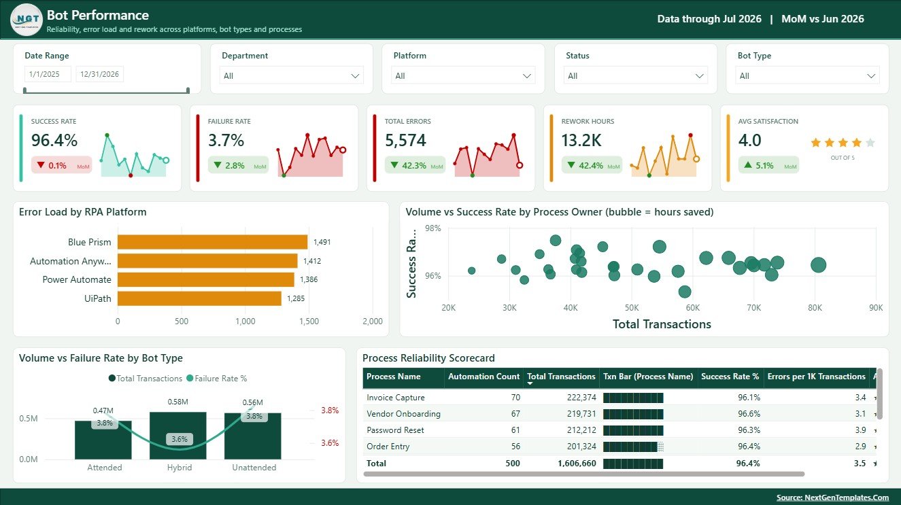The width and height of the screenshot is (901, 505).
Task: Click the Avg Satisfaction green up-arrow indicator
Action: [748, 165]
